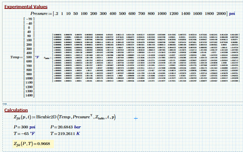The height and width of the screenshot is (152, 243).
Task: Click the 100 entry in the Temp column vector
Action: click(29, 40)
